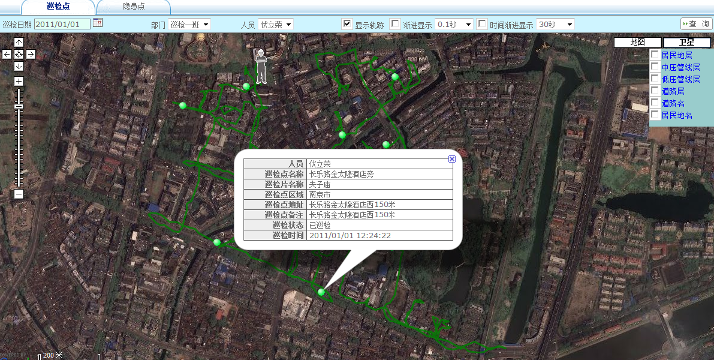This screenshot has width=714, height=360.
Task: Open the 0.1秒 interval dropdown
Action: pos(454,24)
